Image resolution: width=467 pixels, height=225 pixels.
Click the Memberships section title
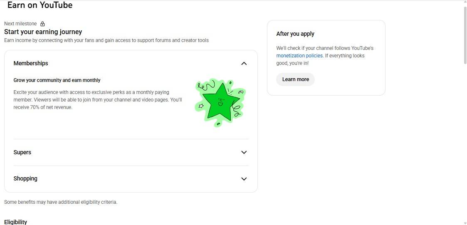coord(31,63)
